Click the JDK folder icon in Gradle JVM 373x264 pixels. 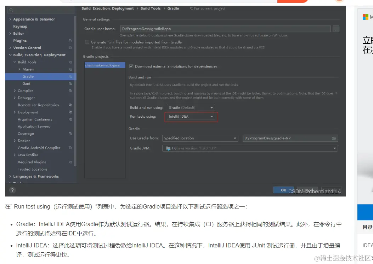(x=168, y=148)
